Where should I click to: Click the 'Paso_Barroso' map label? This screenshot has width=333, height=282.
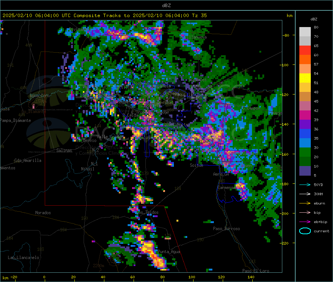226,229
